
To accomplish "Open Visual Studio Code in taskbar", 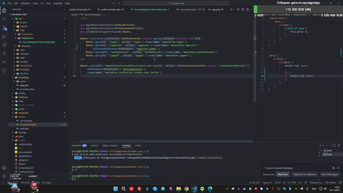I will click(x=194, y=189).
